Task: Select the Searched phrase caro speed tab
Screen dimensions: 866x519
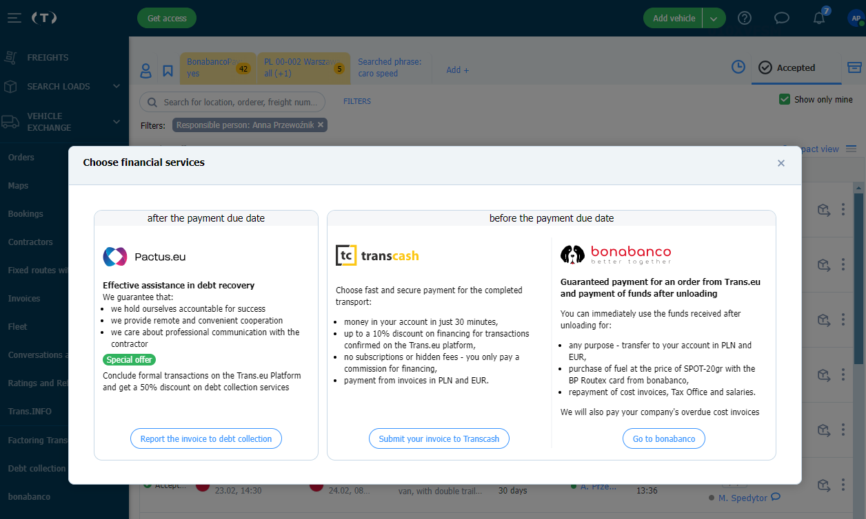Action: tap(390, 67)
